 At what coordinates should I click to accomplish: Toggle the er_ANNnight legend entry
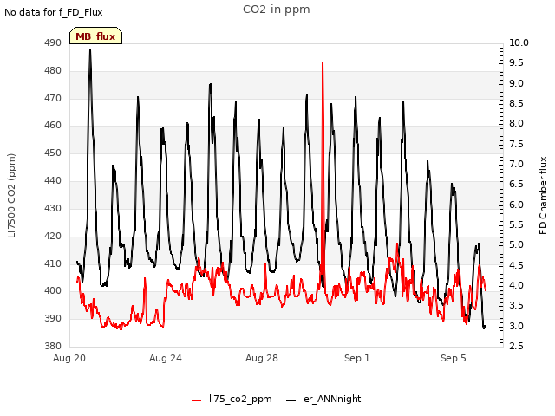click(x=323, y=399)
